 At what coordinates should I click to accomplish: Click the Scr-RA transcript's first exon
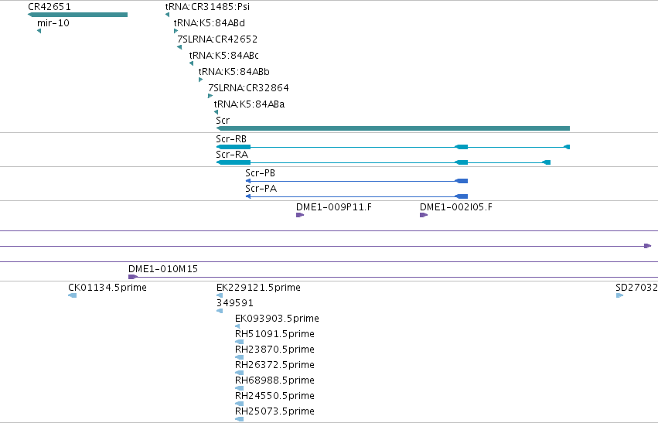234,162
